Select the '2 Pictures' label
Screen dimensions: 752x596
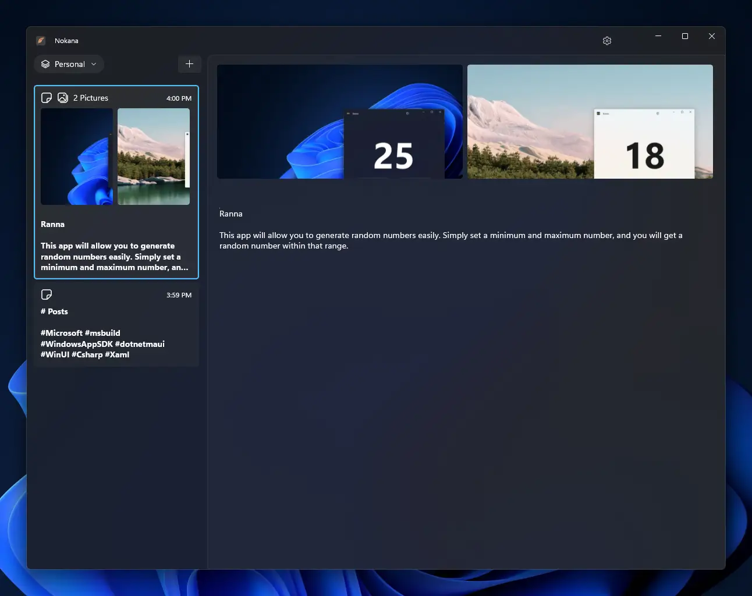91,98
